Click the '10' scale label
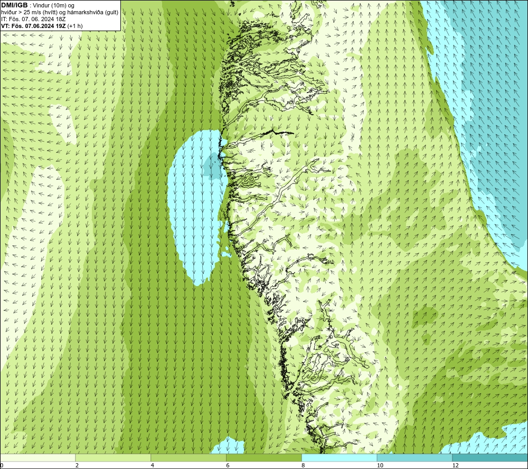The height and width of the screenshot is (469, 528). [380, 465]
